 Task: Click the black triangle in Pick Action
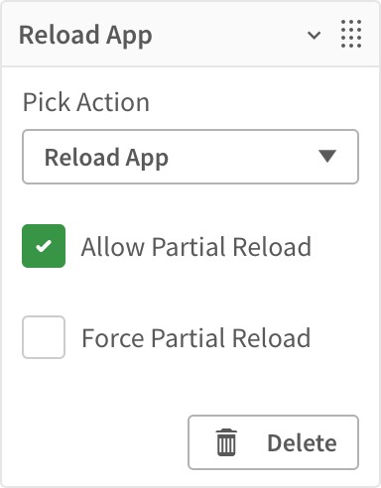pyautogui.click(x=327, y=156)
